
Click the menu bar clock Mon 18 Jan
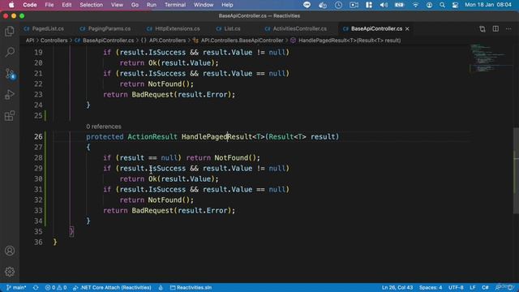point(488,5)
